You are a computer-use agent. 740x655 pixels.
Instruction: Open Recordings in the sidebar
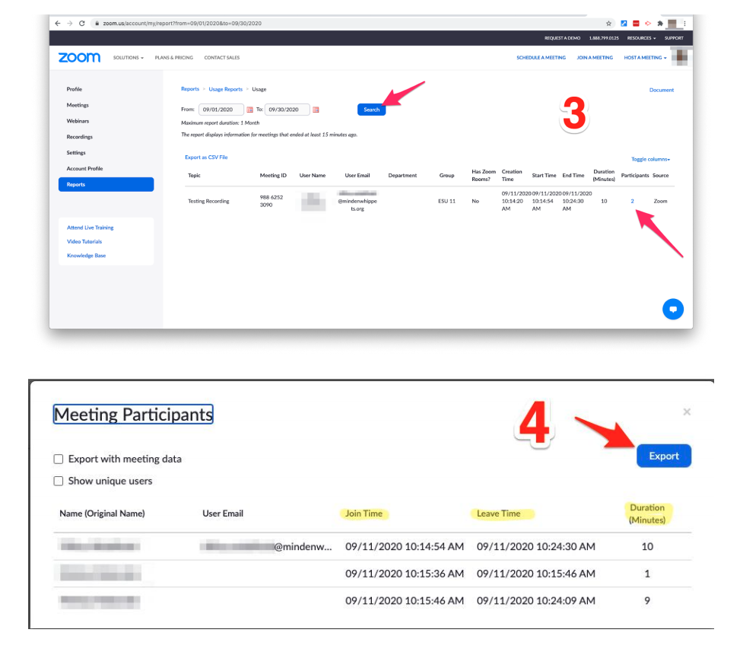[x=80, y=137]
